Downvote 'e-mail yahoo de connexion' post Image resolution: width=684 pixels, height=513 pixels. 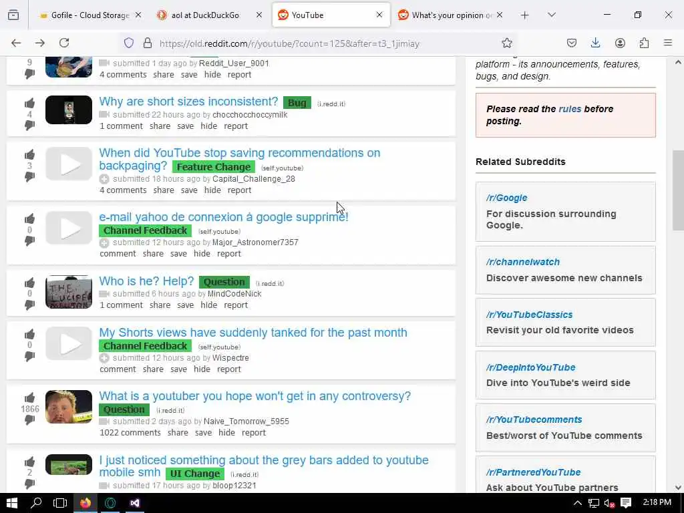[29, 240]
